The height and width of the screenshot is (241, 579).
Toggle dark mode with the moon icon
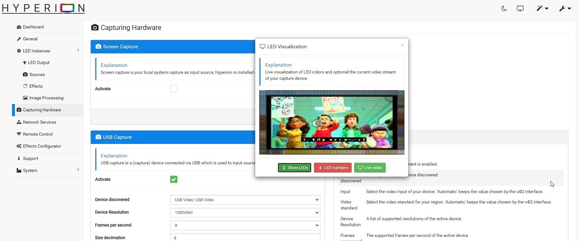coord(504,9)
